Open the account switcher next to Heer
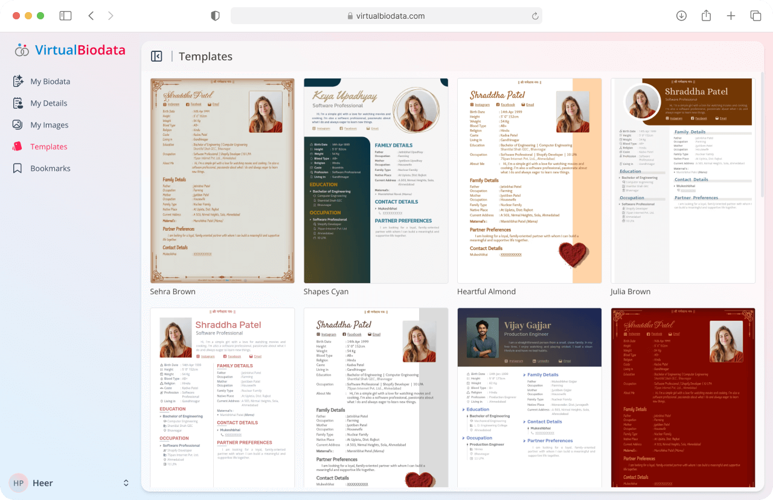Image resolution: width=773 pixels, height=500 pixels. [126, 482]
